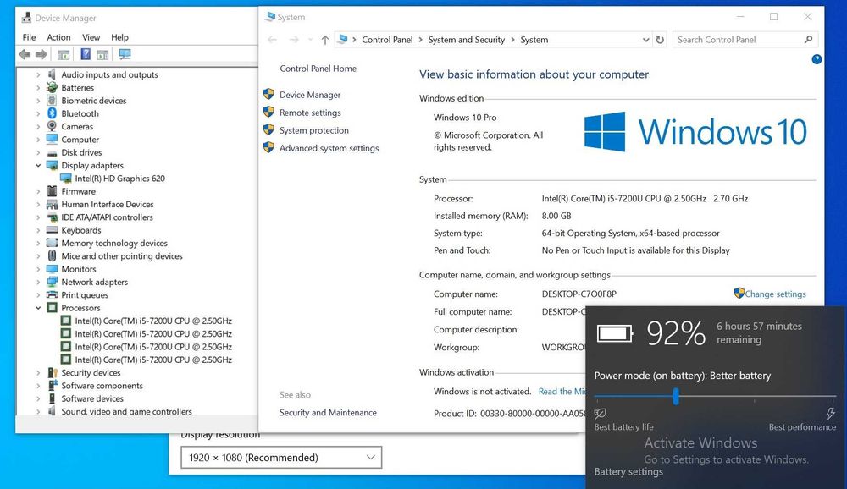
Task: Open the address bar history dropdown in System window
Action: 645,40
